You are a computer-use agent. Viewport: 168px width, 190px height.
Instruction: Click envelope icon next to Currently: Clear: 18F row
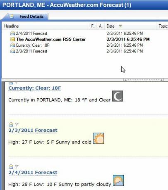12,45
